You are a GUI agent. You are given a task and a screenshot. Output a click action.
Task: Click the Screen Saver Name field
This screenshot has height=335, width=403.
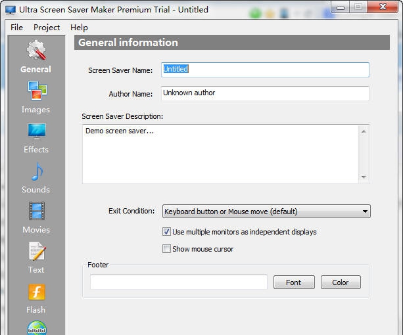(x=265, y=70)
